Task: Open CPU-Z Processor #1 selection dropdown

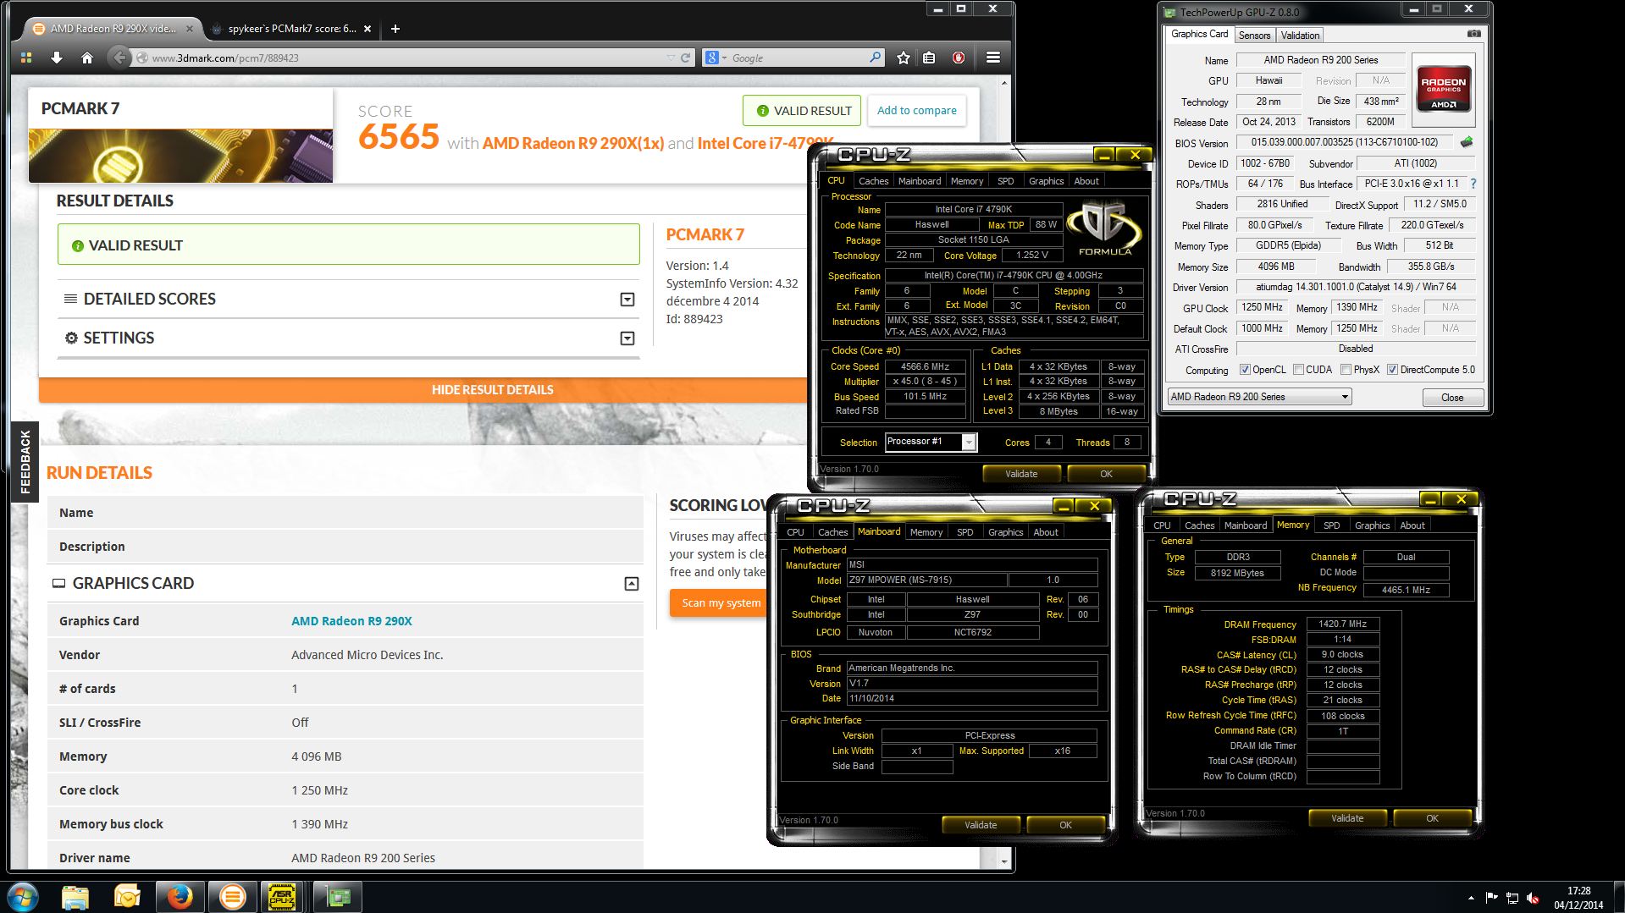Action: [970, 443]
